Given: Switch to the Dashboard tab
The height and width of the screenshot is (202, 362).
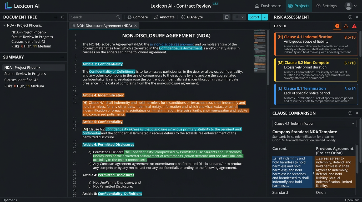Looking at the screenshot, I should tap(268, 6).
